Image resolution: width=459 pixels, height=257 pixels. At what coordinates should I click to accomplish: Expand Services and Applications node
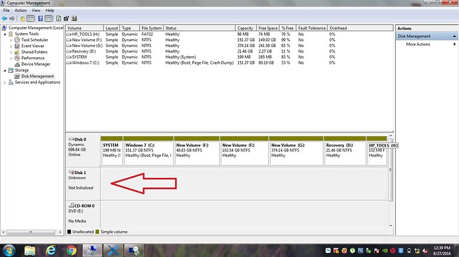(x=5, y=83)
